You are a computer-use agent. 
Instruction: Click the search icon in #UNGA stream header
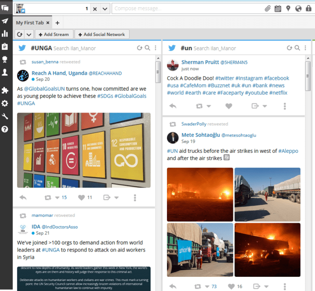tap(147, 48)
